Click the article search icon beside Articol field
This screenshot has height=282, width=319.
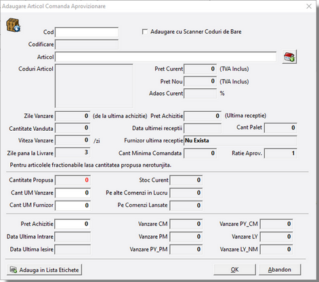coord(289,57)
